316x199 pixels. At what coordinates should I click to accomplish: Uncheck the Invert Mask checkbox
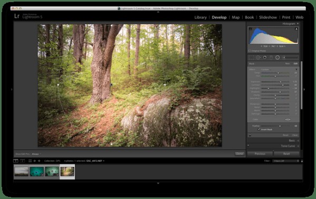259,130
